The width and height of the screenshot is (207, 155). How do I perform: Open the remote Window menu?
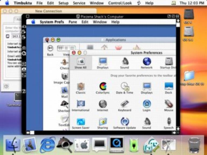100,22
